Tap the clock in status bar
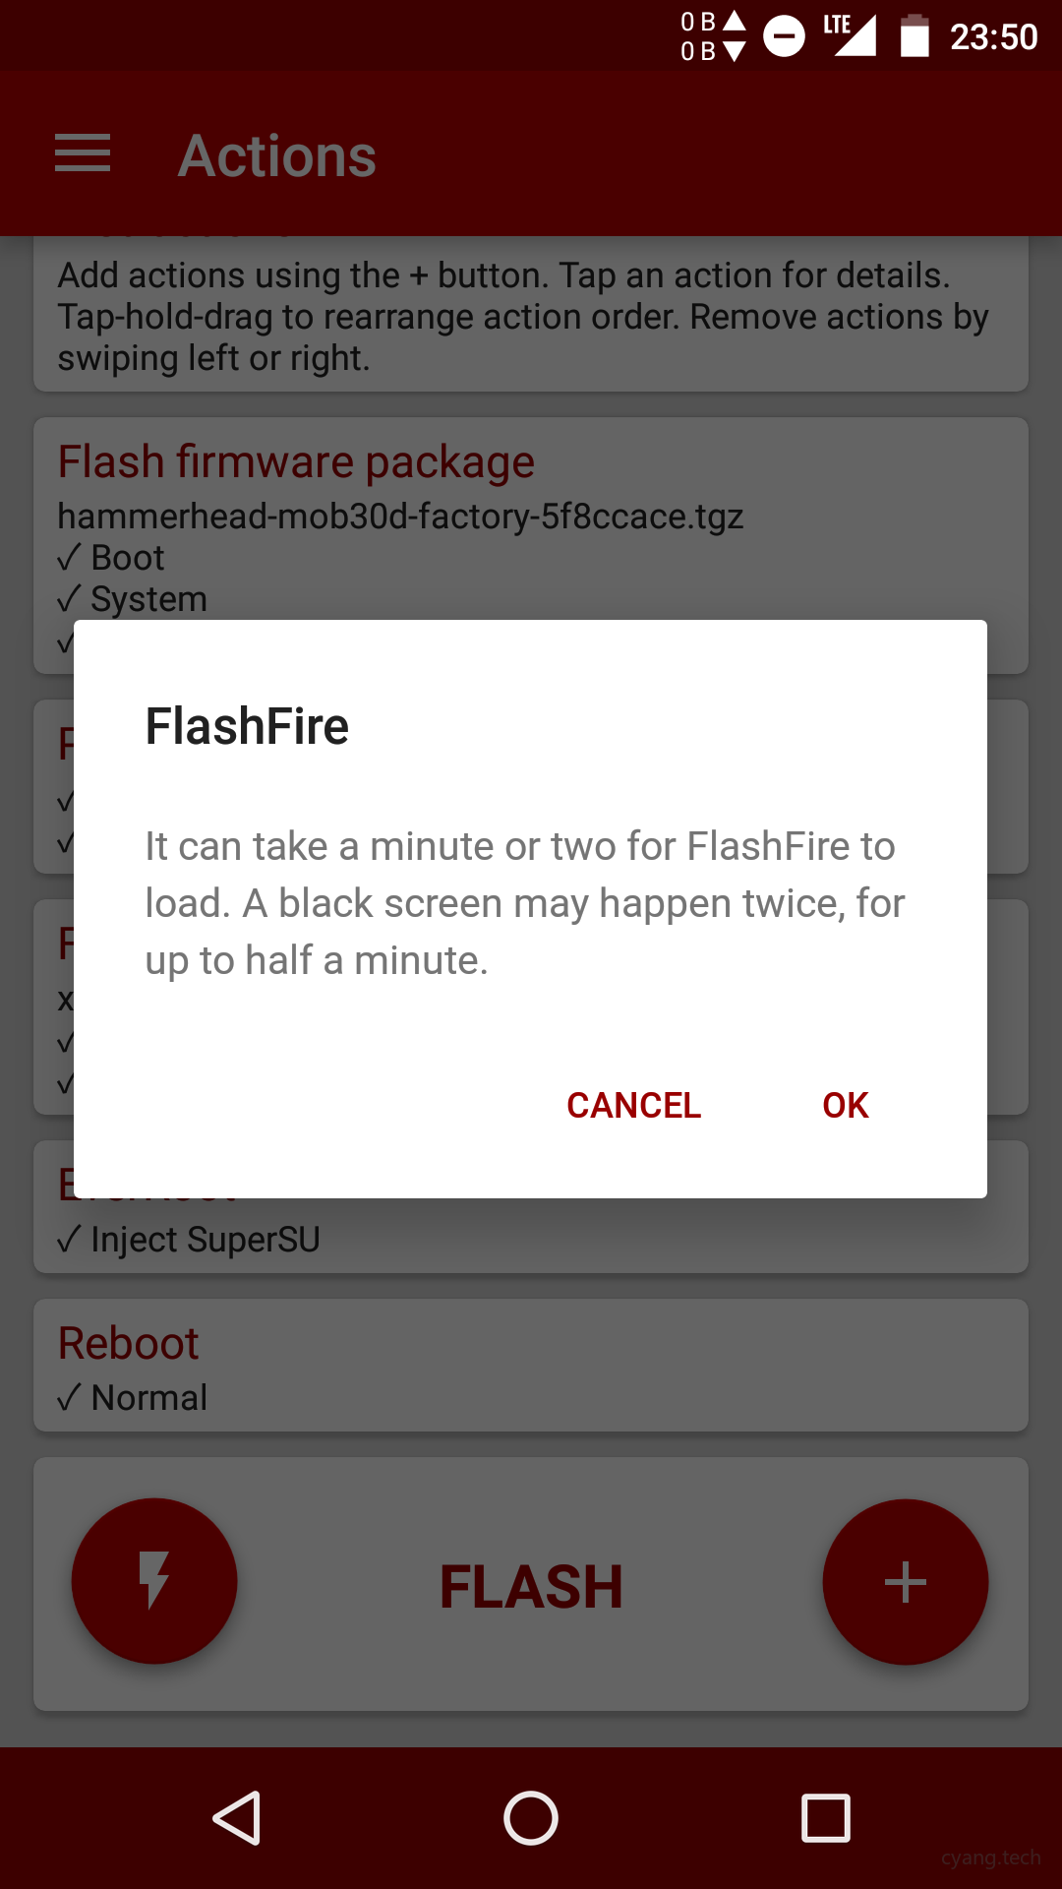 (993, 37)
